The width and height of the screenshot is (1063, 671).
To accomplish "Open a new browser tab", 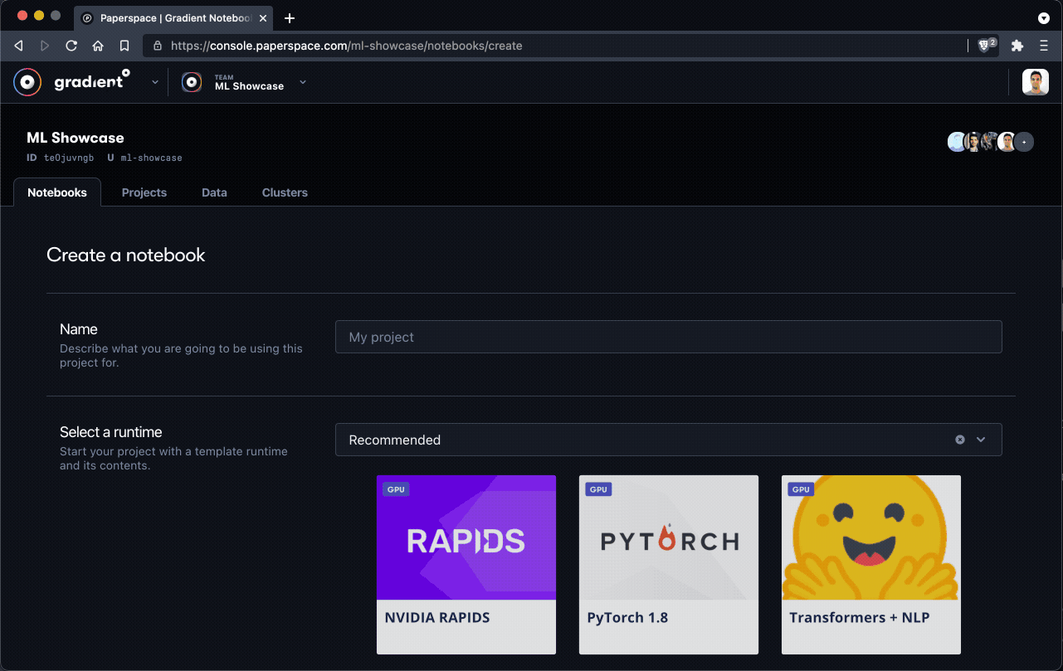I will pyautogui.click(x=290, y=18).
